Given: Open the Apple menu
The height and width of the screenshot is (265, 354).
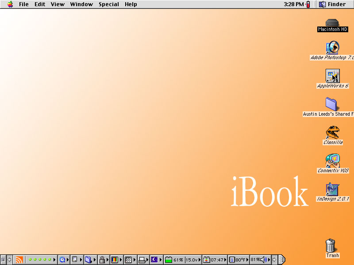Looking at the screenshot, I should point(10,4).
